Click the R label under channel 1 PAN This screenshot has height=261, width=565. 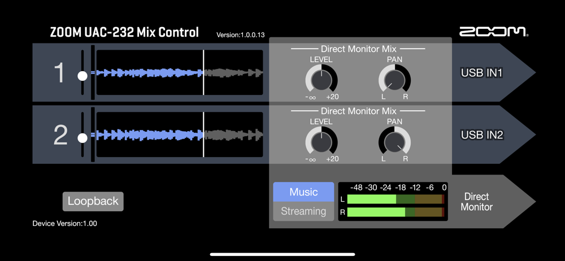click(405, 97)
